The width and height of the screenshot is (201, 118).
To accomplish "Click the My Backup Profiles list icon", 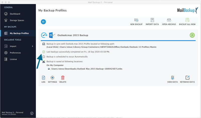I will (x=6, y=33).
